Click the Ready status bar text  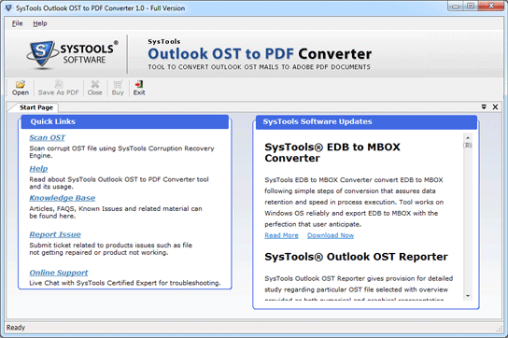coord(16,328)
